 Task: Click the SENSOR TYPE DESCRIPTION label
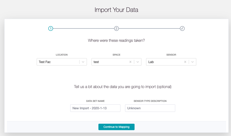point(150,101)
